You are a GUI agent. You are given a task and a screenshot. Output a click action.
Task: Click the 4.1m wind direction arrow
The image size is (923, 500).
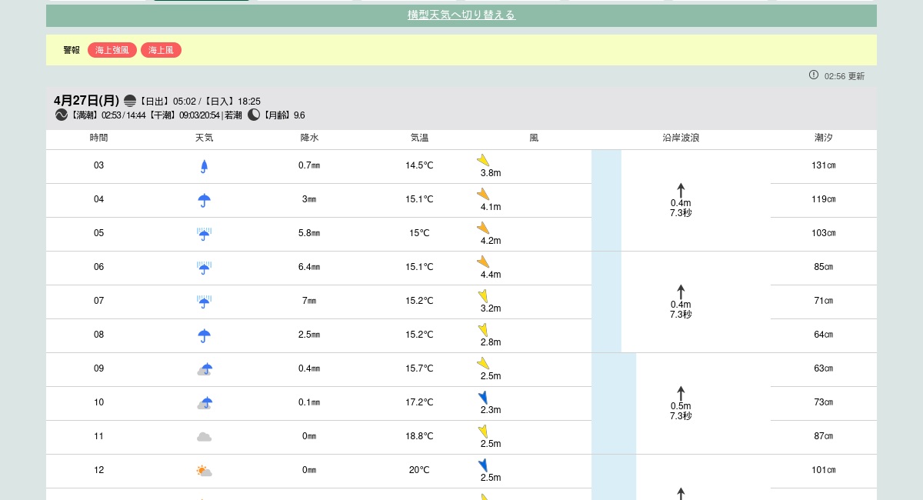pos(483,194)
